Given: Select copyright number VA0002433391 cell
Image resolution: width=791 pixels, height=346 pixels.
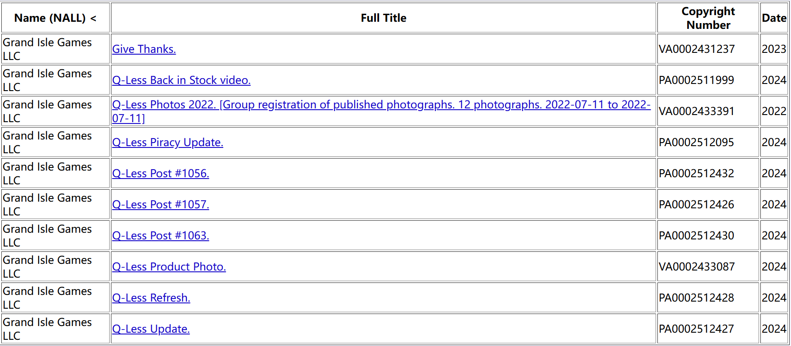Looking at the screenshot, I should (x=708, y=111).
